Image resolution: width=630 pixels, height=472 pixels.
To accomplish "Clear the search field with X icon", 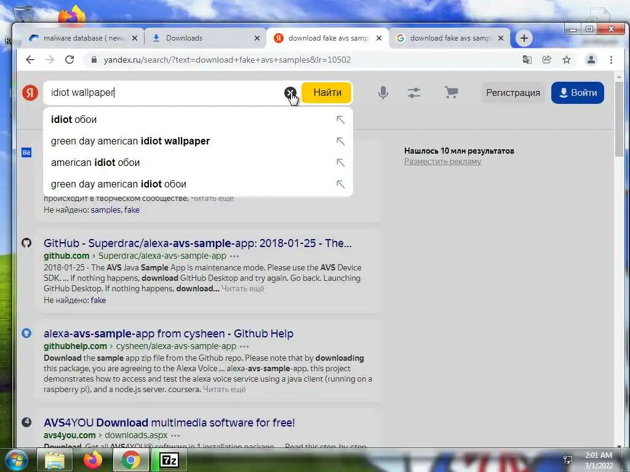I will [x=290, y=93].
